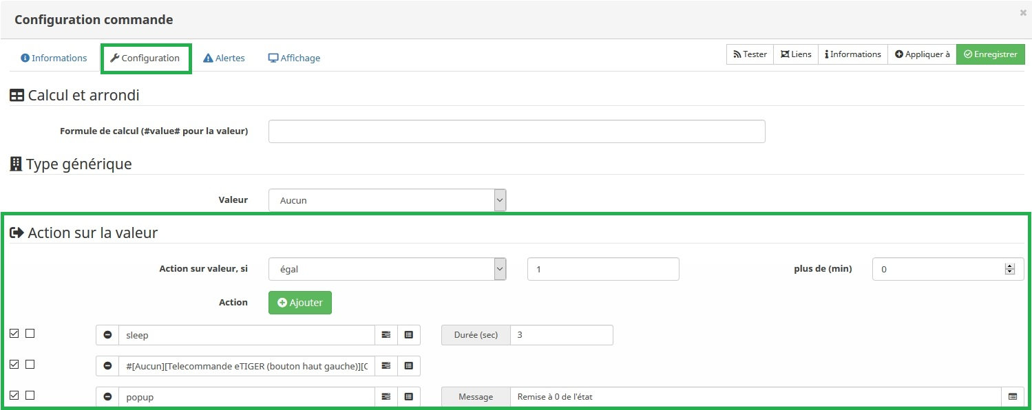Remove the sleep action row
This screenshot has height=410, width=1032.
click(x=107, y=335)
